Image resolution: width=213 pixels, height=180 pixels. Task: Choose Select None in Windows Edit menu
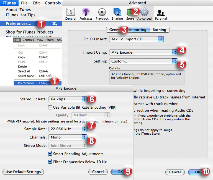click(x=37, y=76)
